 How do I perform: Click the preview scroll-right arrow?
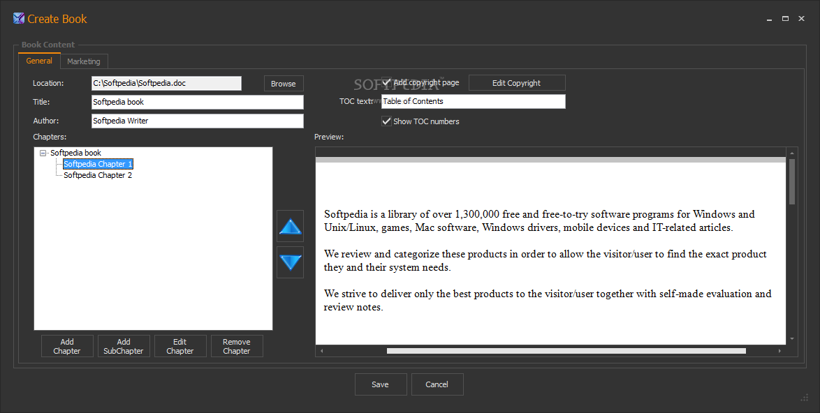779,351
